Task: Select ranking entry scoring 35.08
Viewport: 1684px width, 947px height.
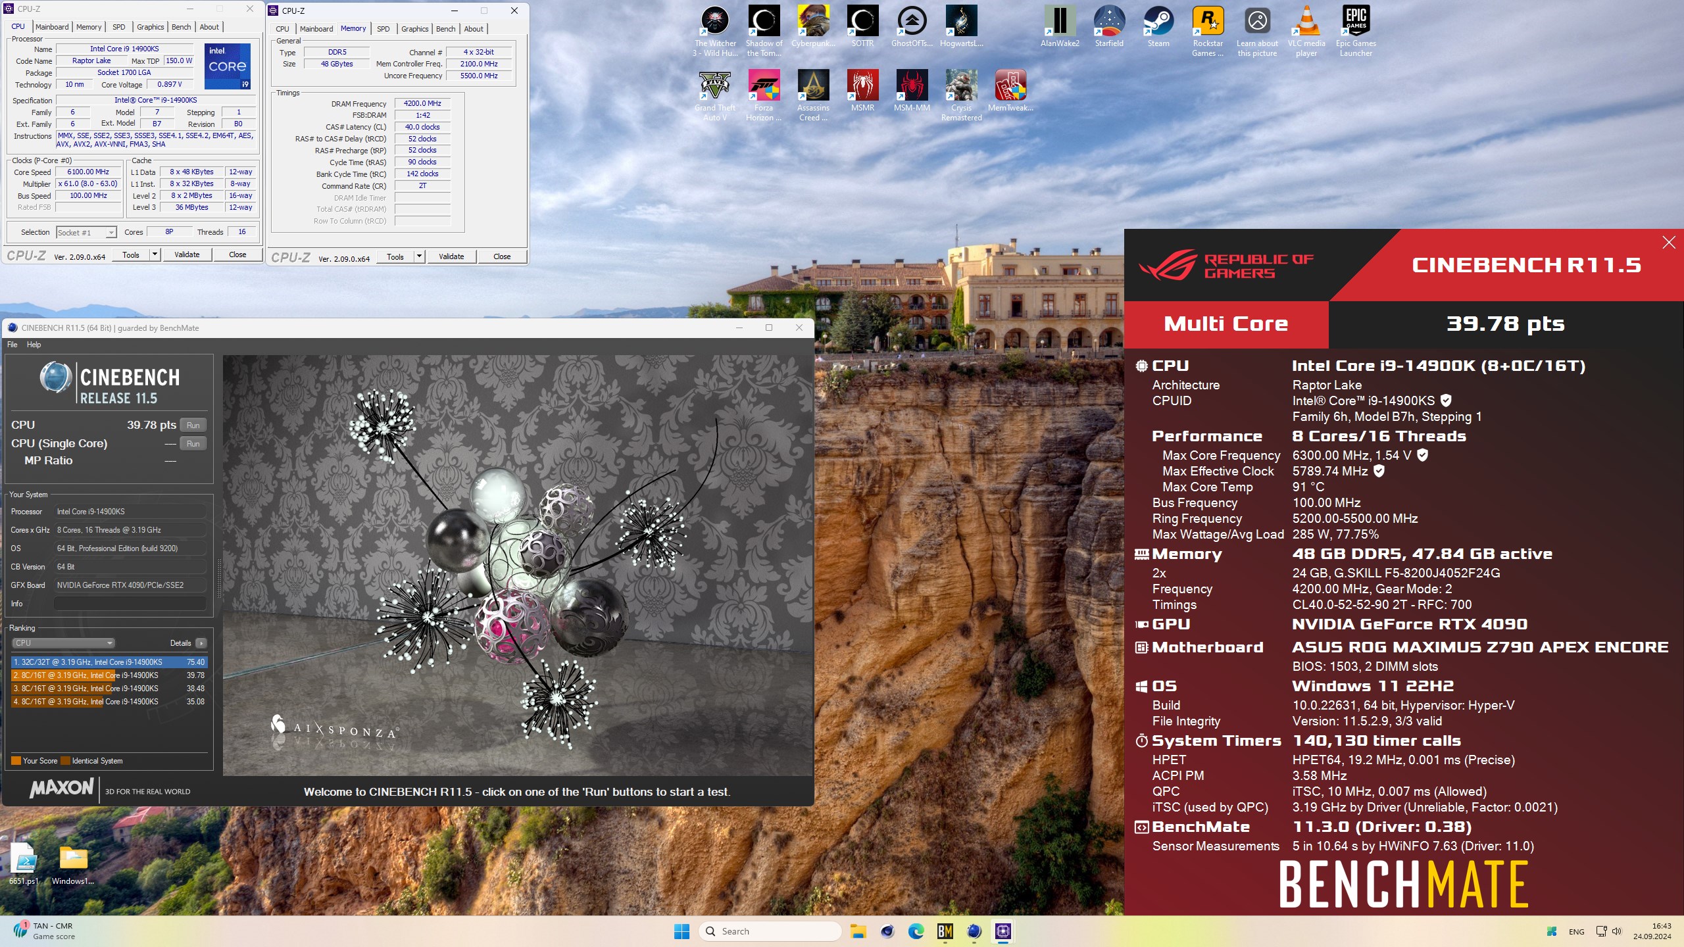Action: pyautogui.click(x=110, y=702)
